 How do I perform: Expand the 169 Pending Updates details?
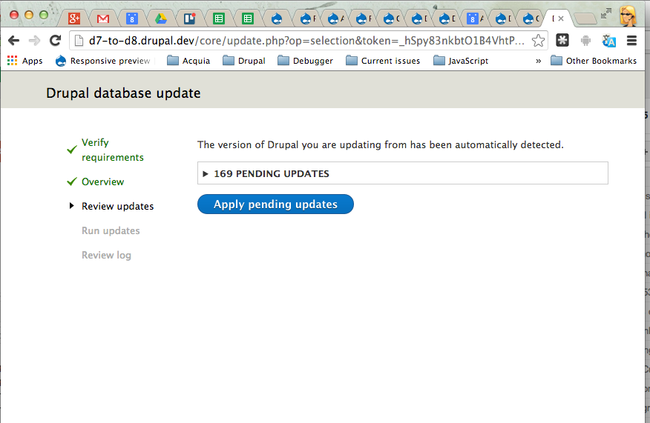click(402, 173)
